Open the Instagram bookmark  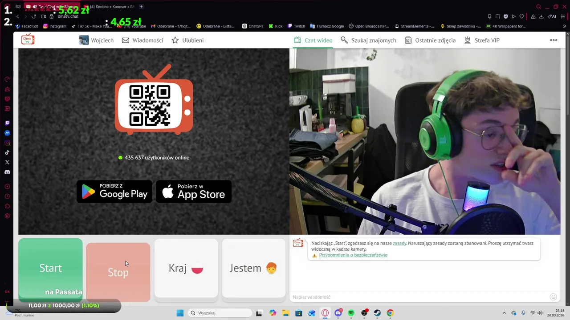[55, 26]
